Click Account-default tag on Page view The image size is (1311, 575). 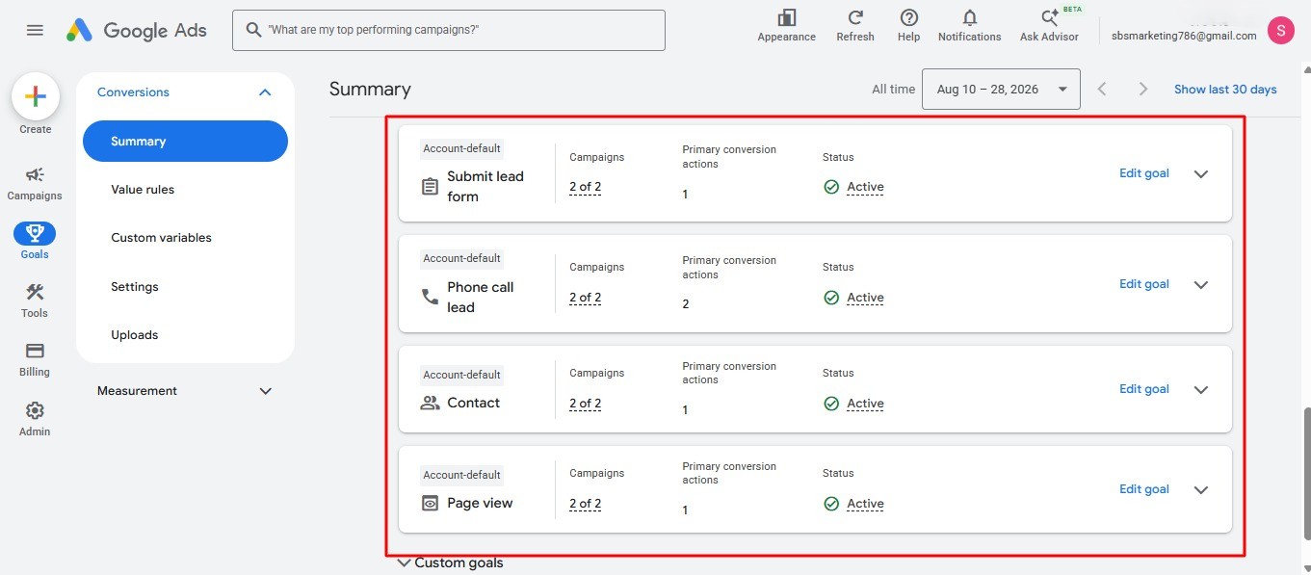[x=461, y=475]
